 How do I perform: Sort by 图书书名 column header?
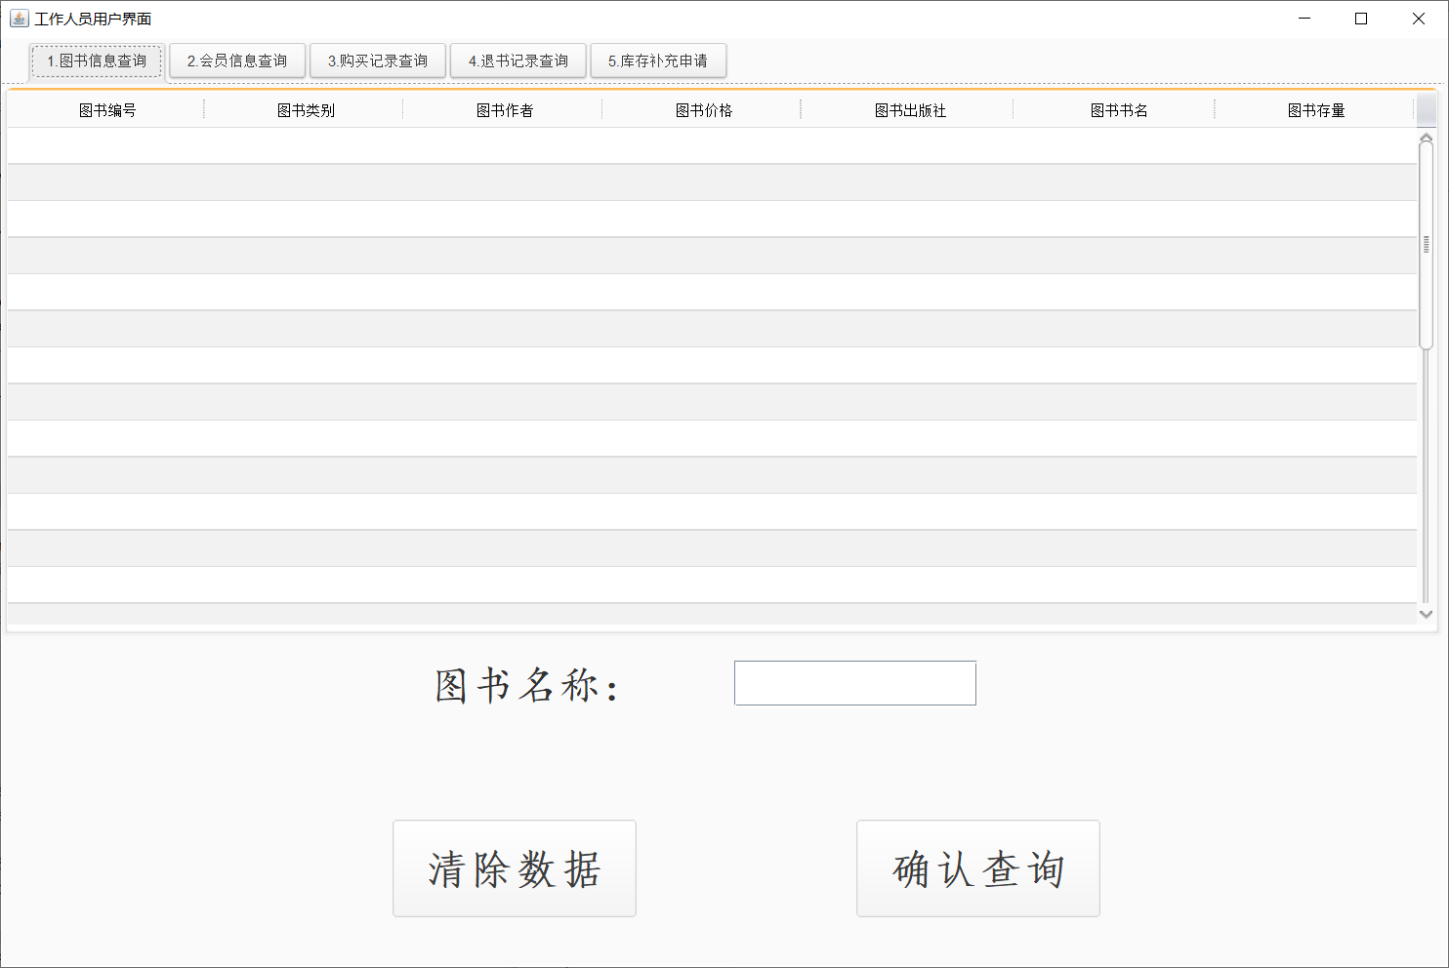tap(1116, 110)
